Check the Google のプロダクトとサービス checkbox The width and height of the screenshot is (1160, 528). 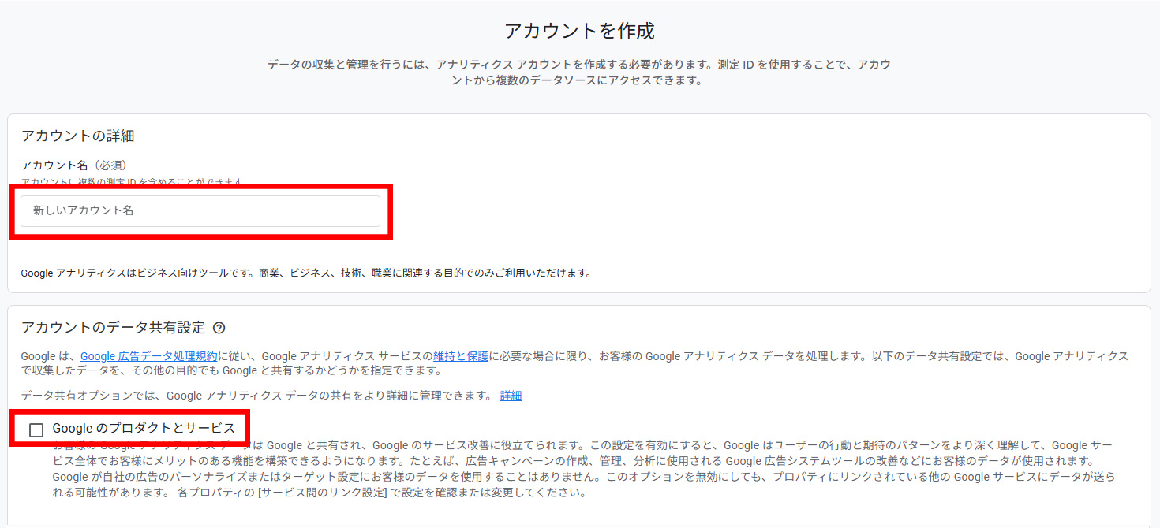pyautogui.click(x=36, y=429)
